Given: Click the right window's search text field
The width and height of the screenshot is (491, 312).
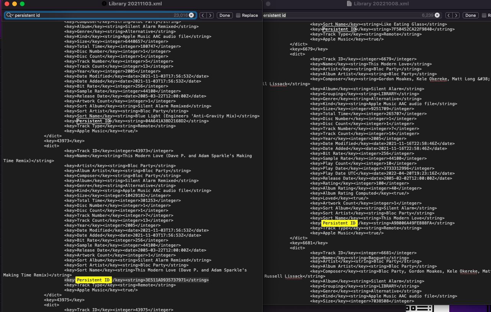Looking at the screenshot, I should click(345, 15).
